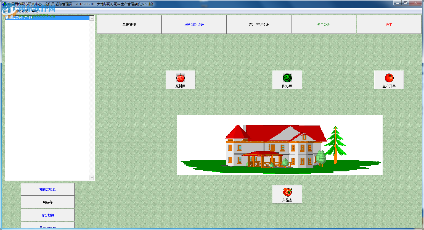Click the globe application icon in title bar
Viewport: 424px width, 230px height.
(4, 4)
